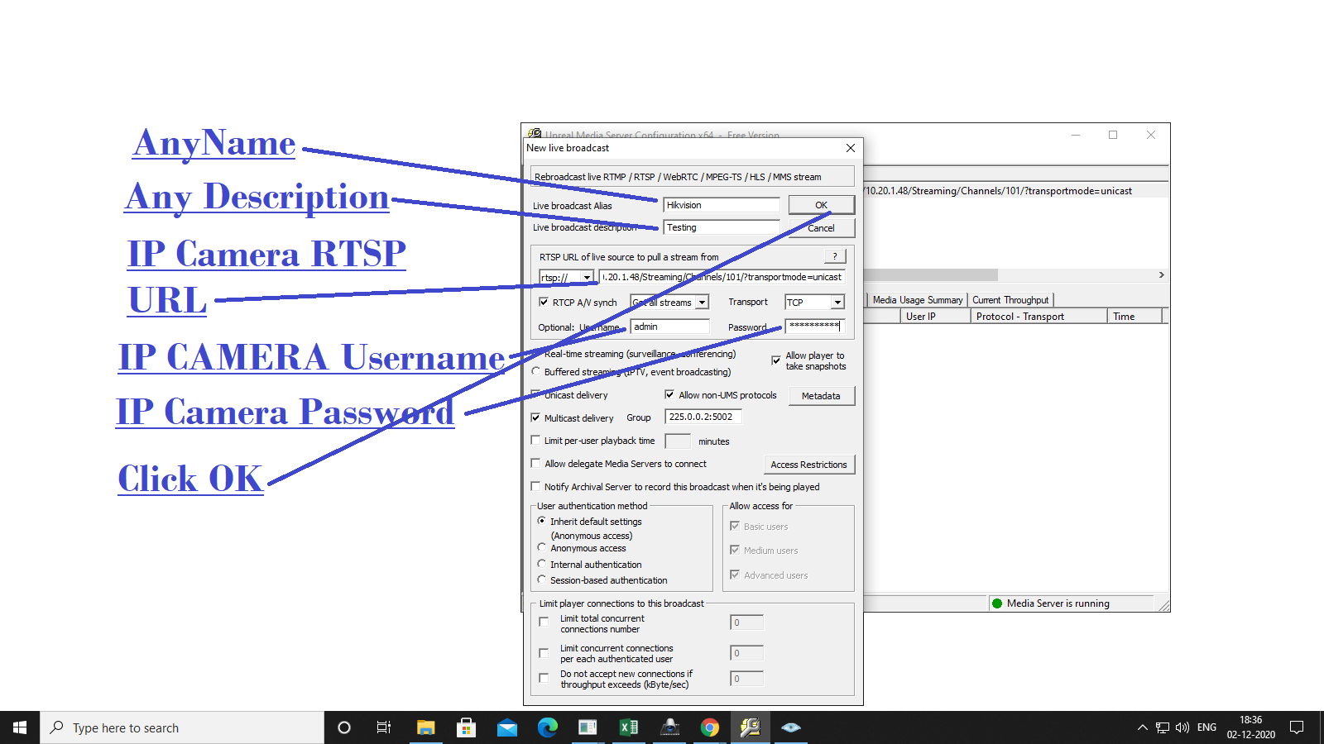
Task: Click the OK button to confirm broadcast
Action: click(821, 204)
